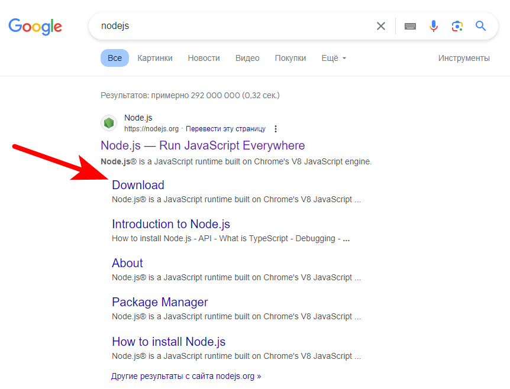Activate voice search via the microphone icon
510x389 pixels.
(x=434, y=26)
